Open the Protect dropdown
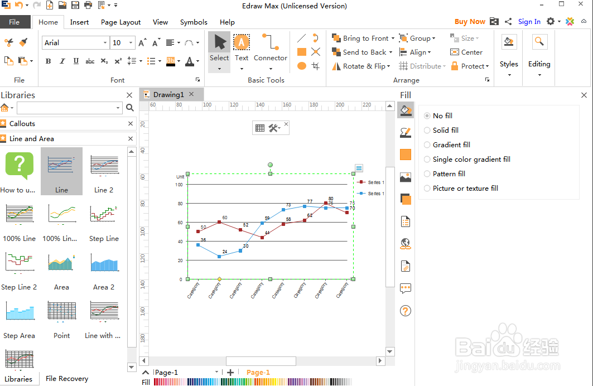The height and width of the screenshot is (386, 593). pos(470,66)
